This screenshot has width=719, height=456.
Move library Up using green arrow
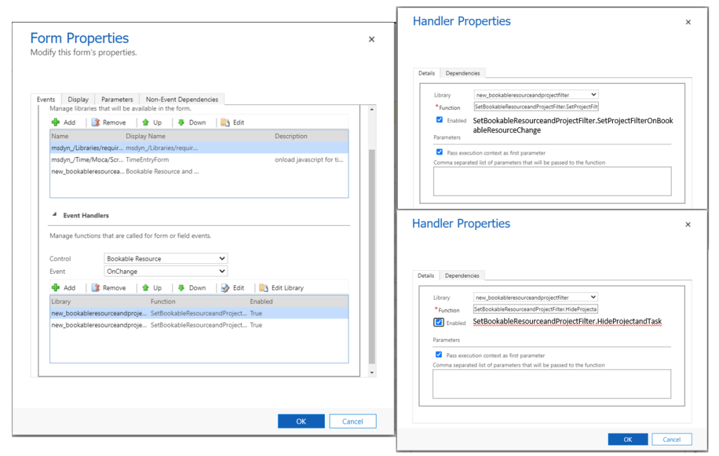145,122
